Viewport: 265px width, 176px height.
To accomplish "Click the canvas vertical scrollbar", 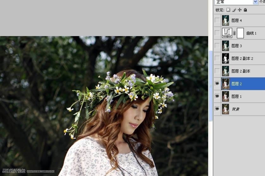I will point(211,85).
